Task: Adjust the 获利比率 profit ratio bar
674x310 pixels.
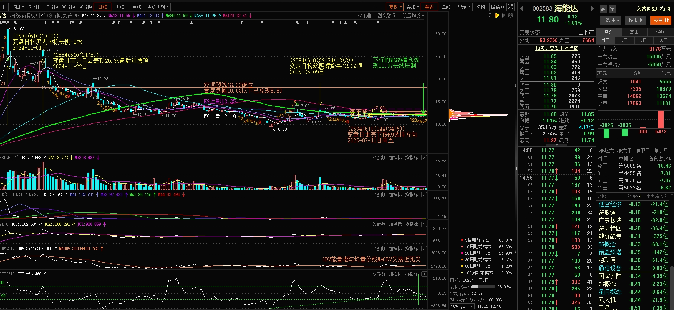Action: coord(483,287)
